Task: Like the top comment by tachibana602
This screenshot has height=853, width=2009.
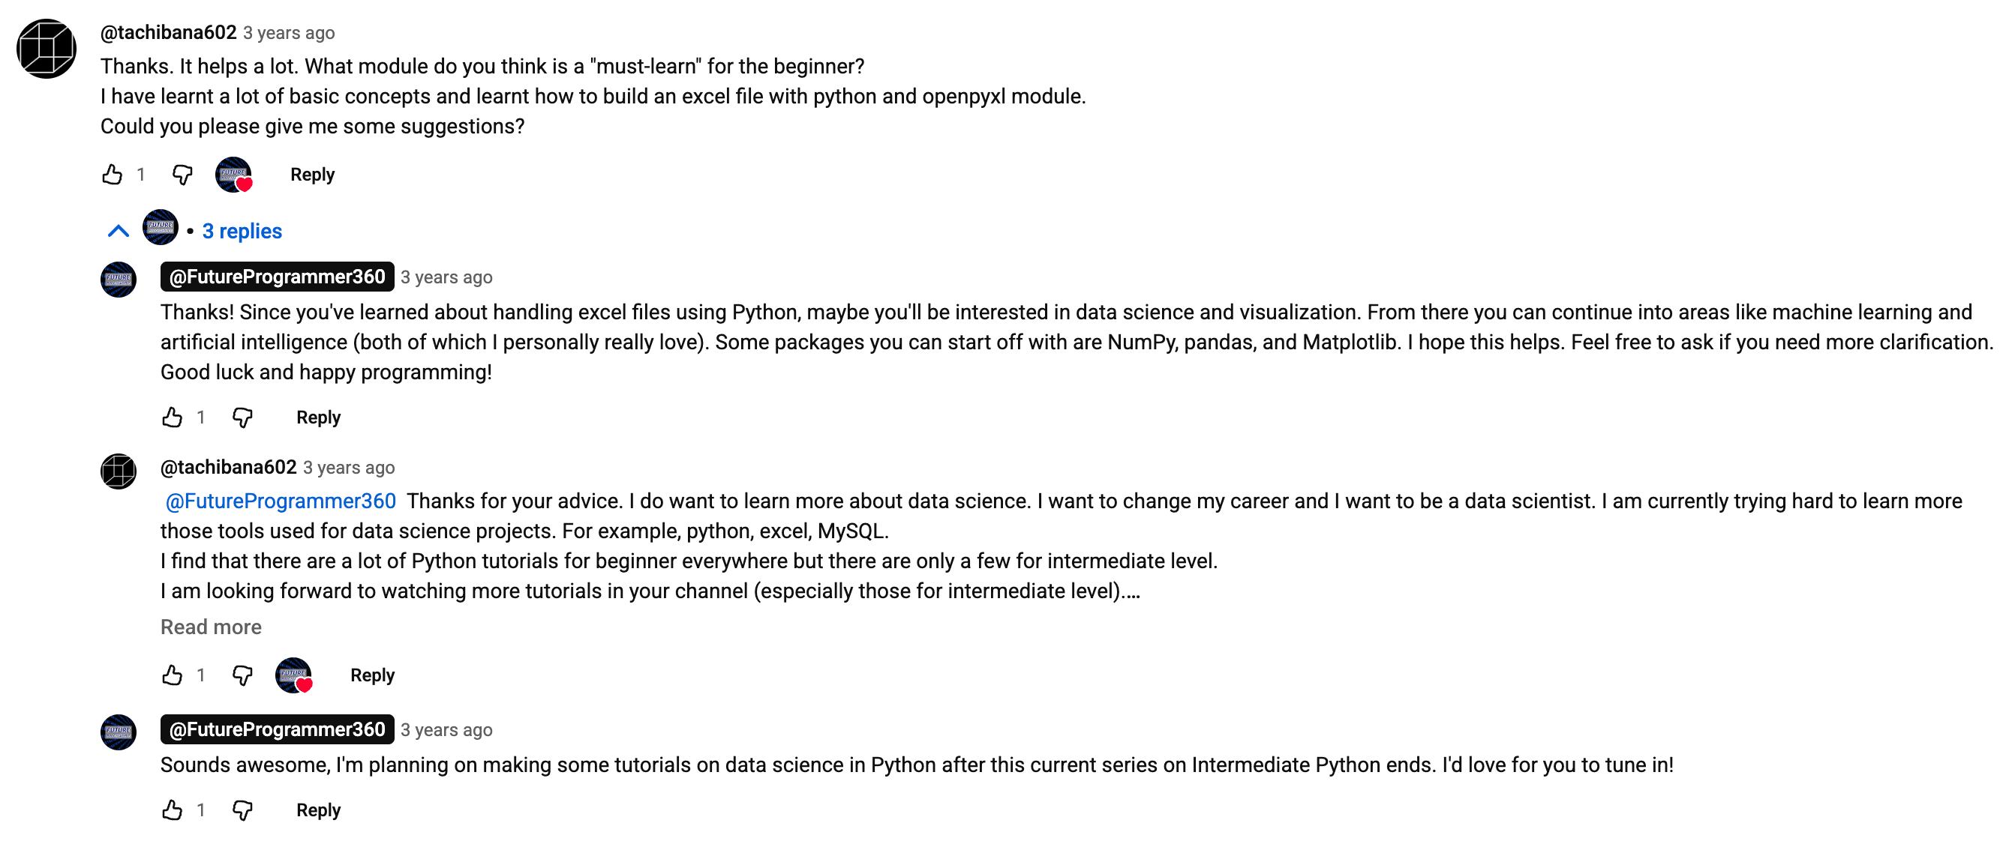Action: (113, 175)
